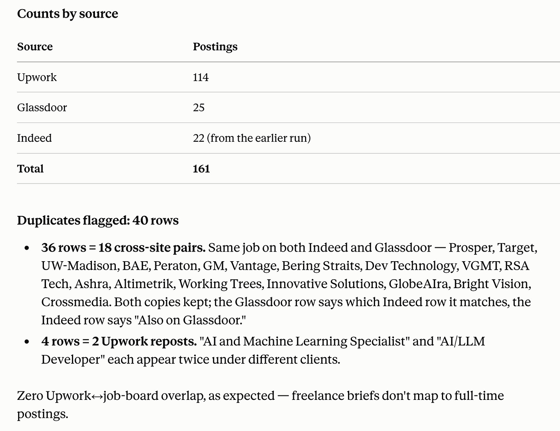Click the first bullet point marker

point(27,248)
